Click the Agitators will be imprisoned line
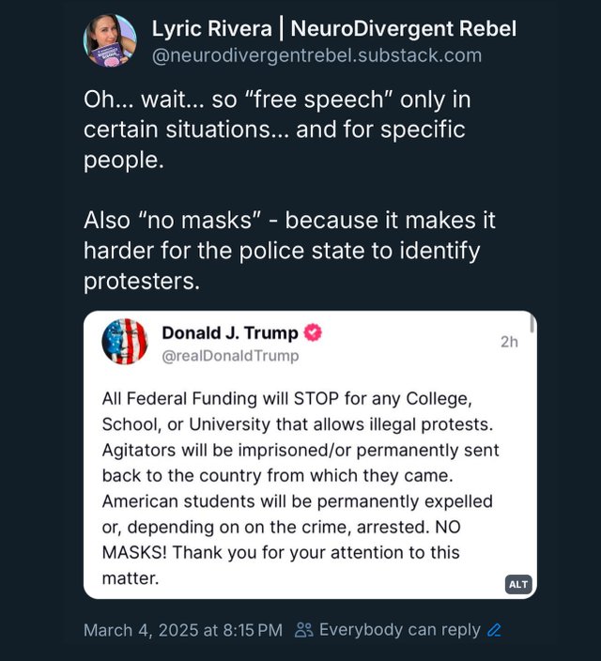 300,451
